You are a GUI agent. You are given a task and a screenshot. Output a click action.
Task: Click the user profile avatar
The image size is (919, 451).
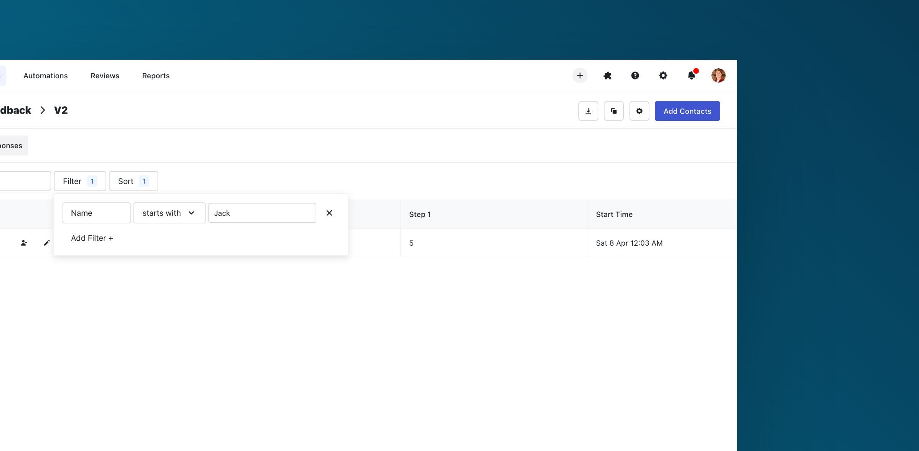pyautogui.click(x=718, y=76)
